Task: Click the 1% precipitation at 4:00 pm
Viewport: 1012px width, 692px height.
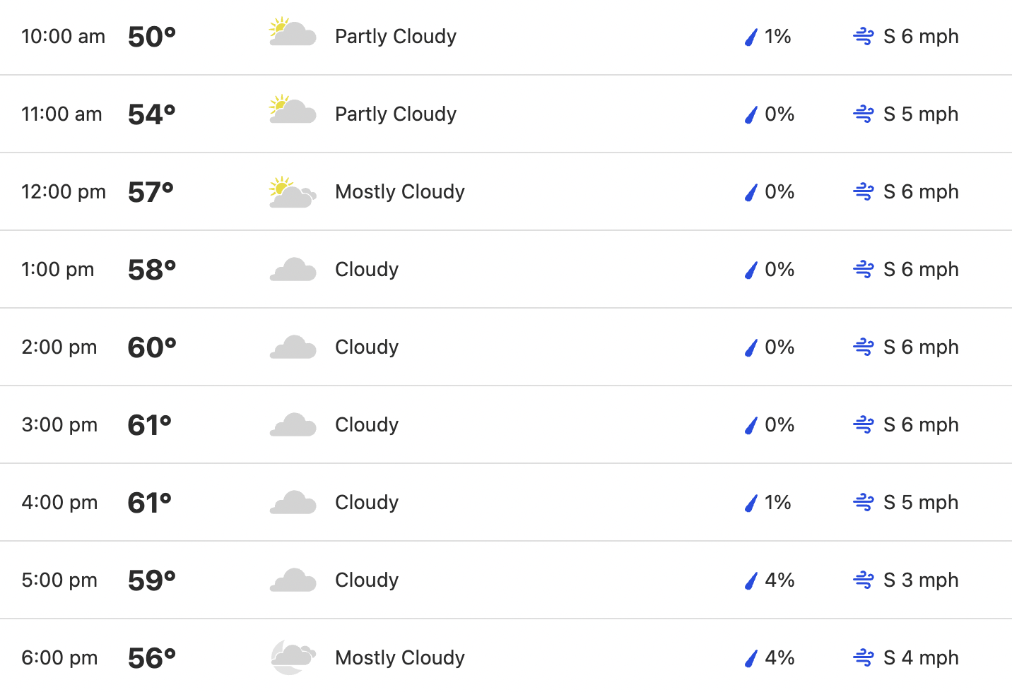Action: [x=777, y=503]
